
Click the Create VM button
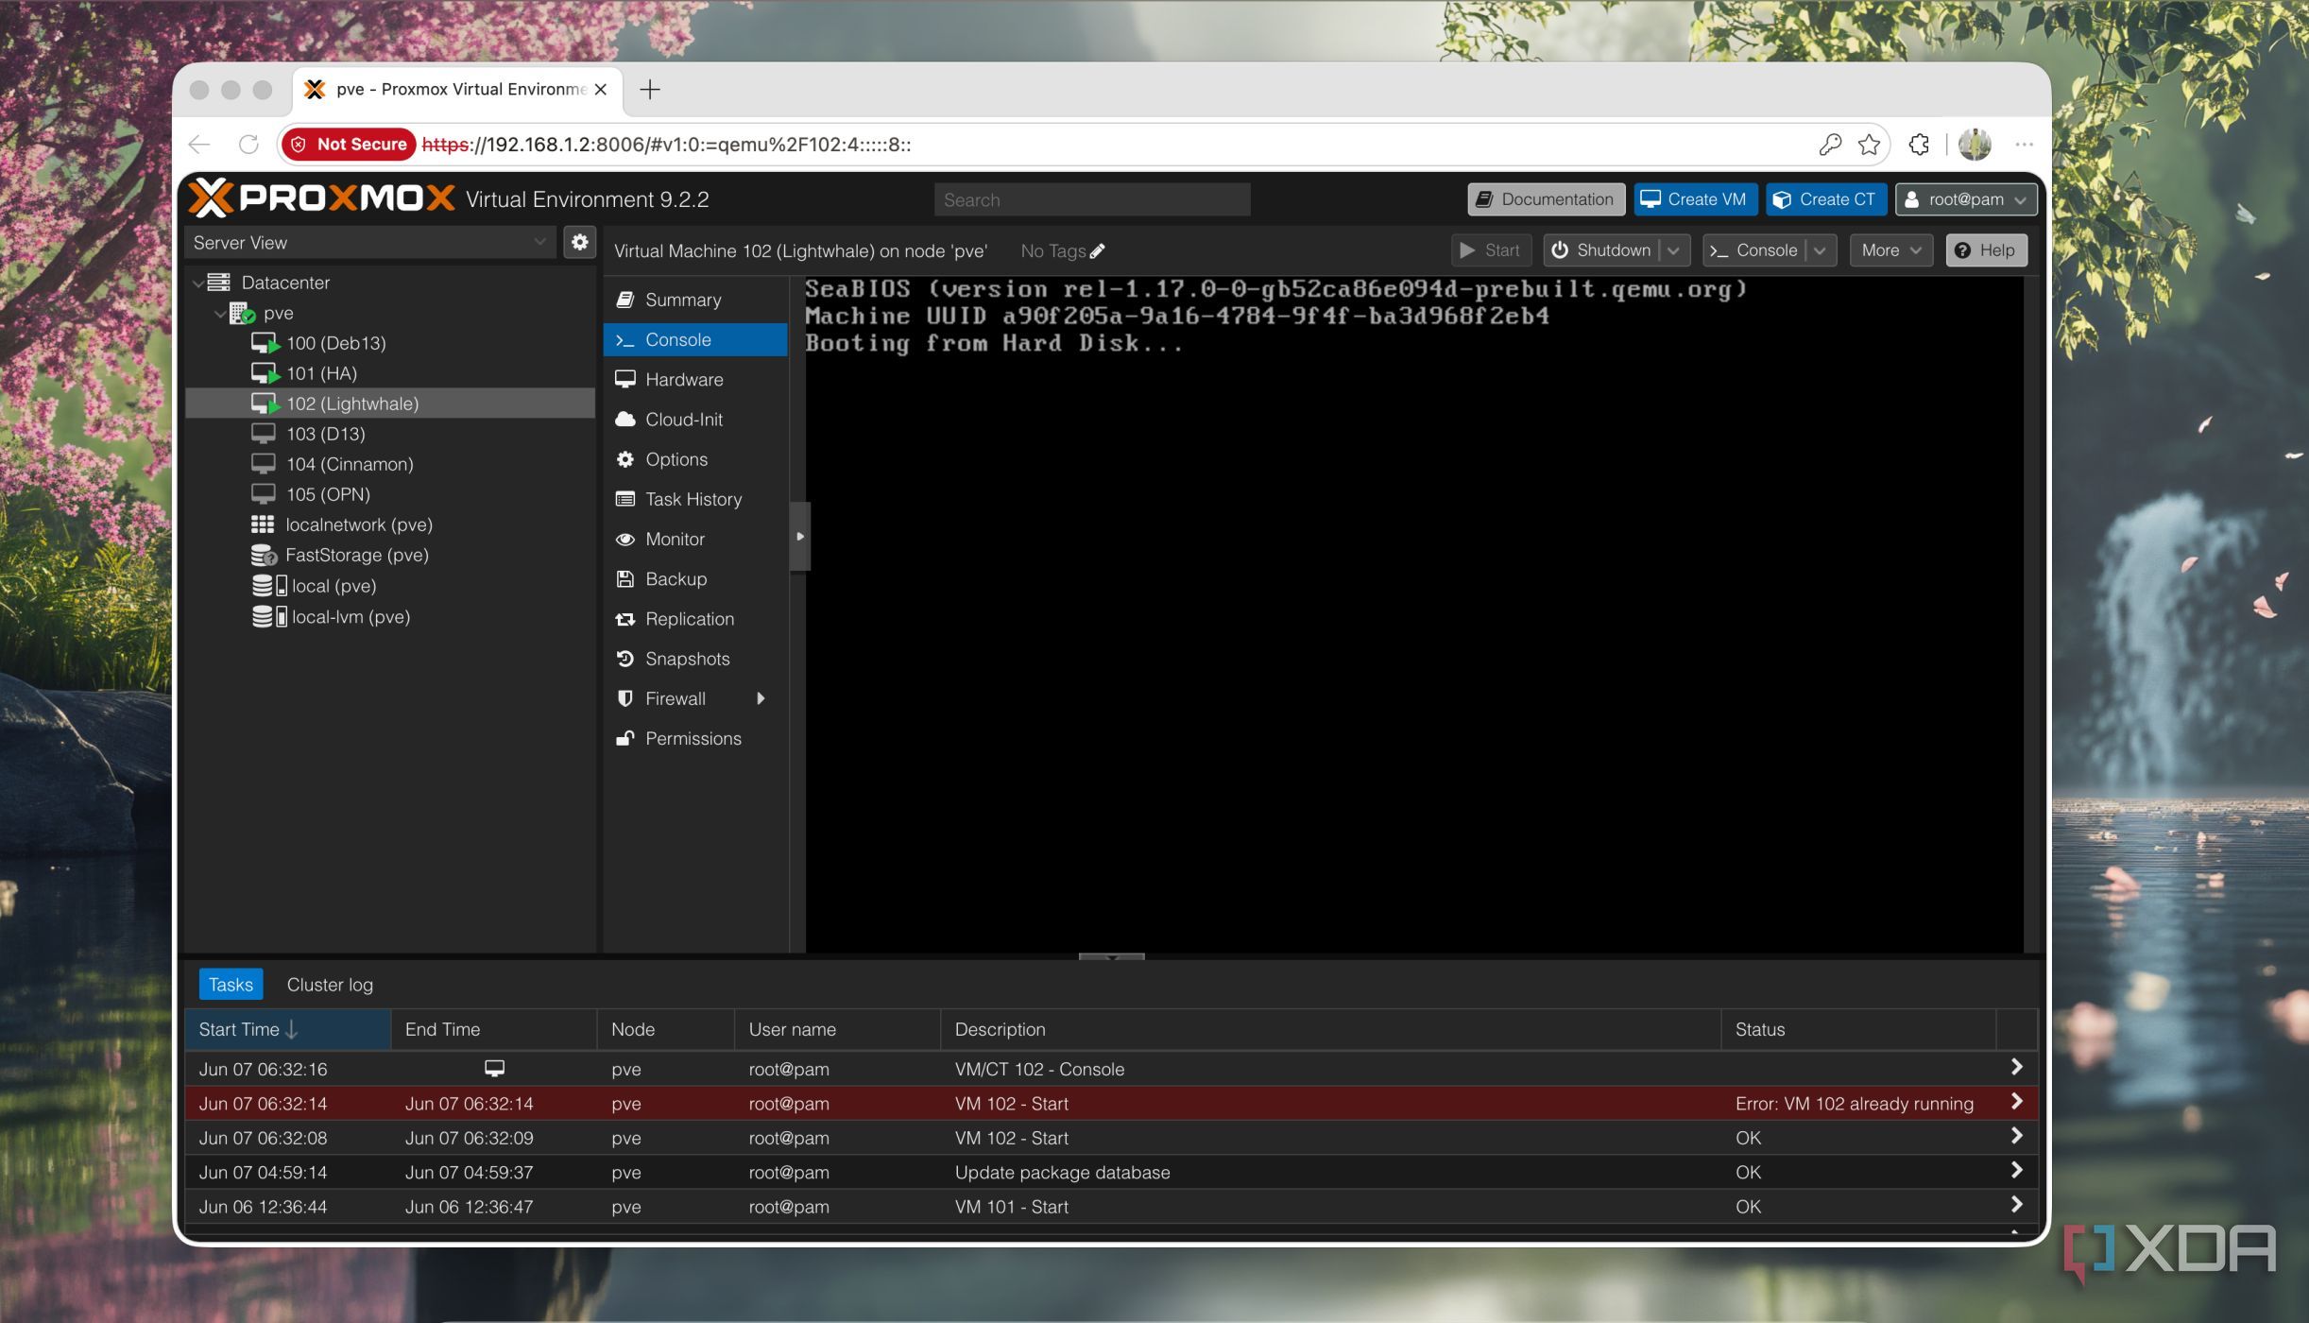[x=1695, y=199]
